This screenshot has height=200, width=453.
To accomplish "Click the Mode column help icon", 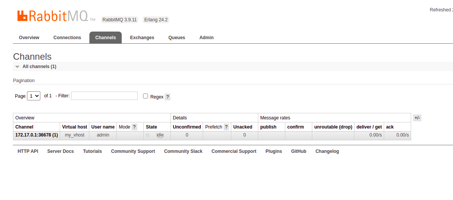I will coord(134,127).
